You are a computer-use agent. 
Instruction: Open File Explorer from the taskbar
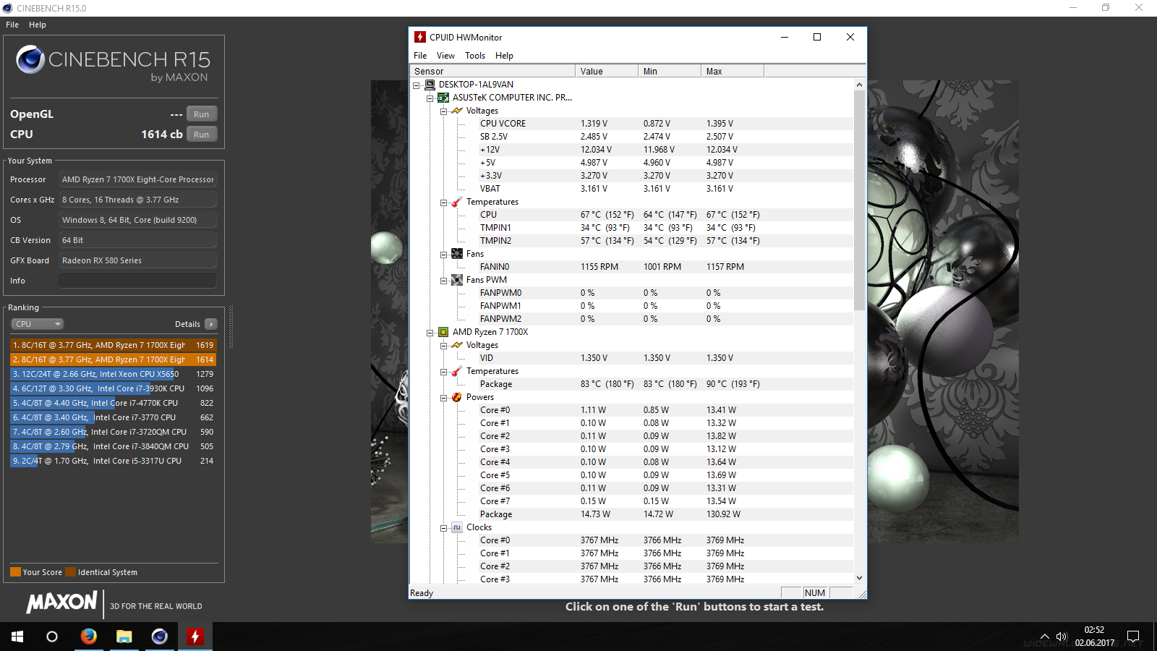pyautogui.click(x=124, y=637)
